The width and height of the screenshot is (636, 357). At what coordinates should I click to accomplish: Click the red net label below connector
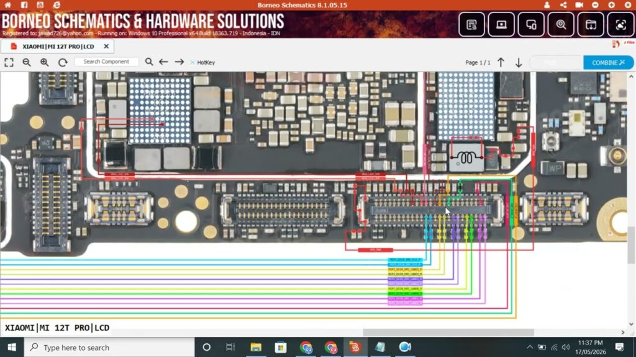tap(376, 250)
